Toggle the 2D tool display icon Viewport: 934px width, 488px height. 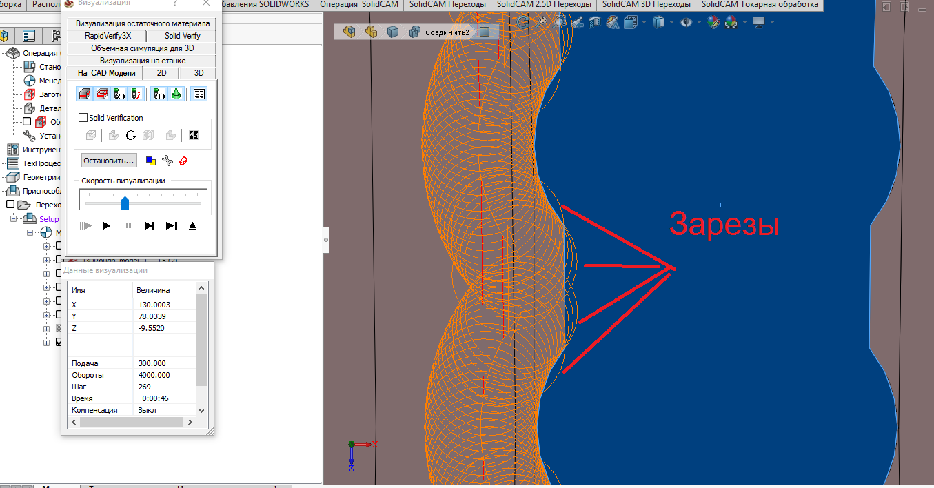[119, 94]
